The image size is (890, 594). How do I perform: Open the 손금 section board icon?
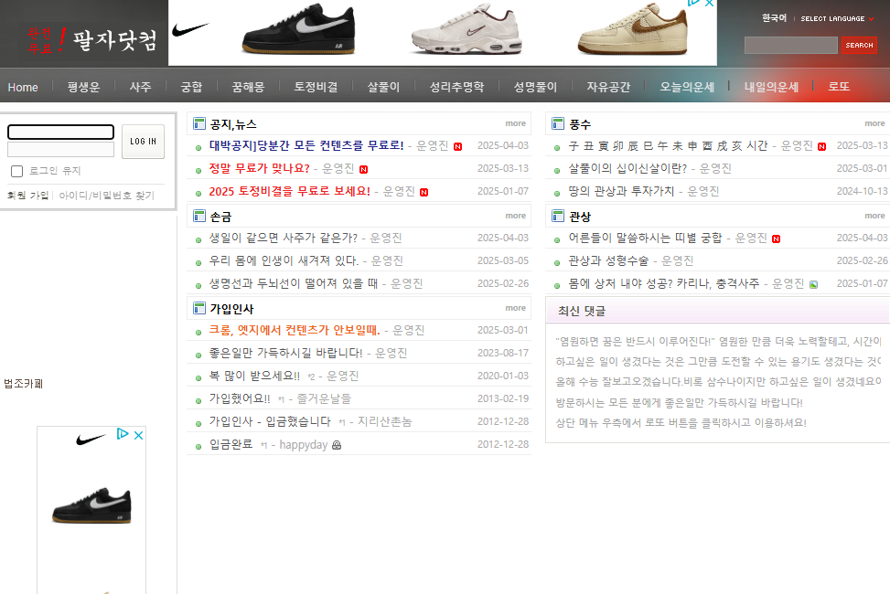click(199, 217)
